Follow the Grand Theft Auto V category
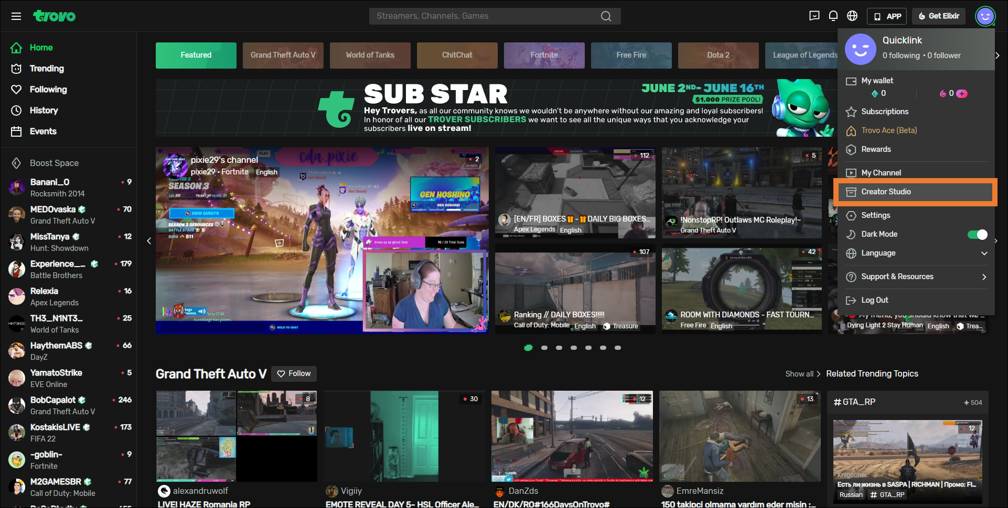Viewport: 1008px width, 508px height. 294,374
